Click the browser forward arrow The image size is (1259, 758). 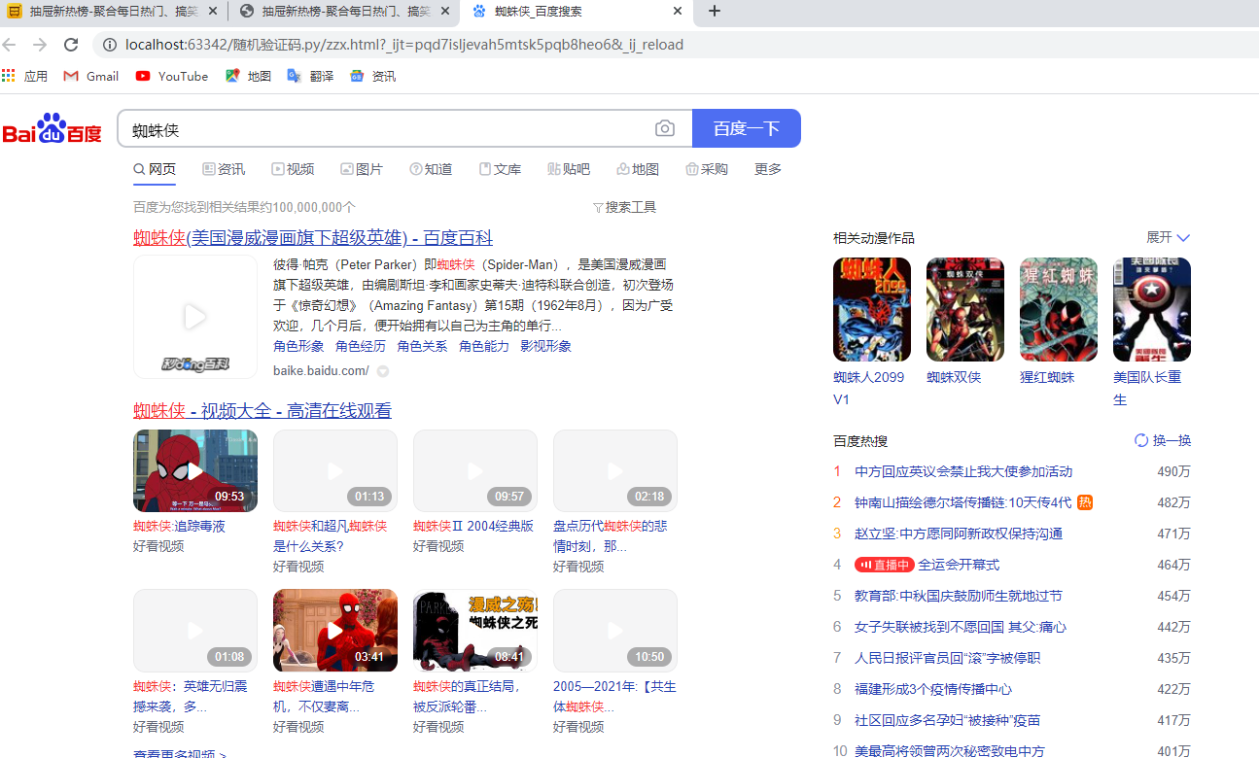point(40,45)
